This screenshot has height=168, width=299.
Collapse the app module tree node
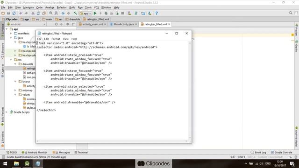coord(7,29)
